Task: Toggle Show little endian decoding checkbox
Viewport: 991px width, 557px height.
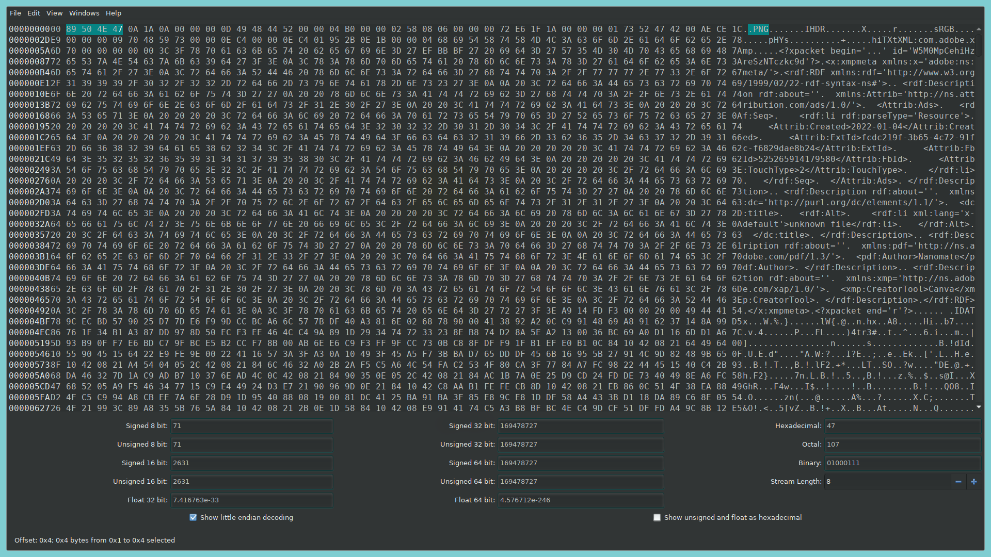Action: coord(194,517)
